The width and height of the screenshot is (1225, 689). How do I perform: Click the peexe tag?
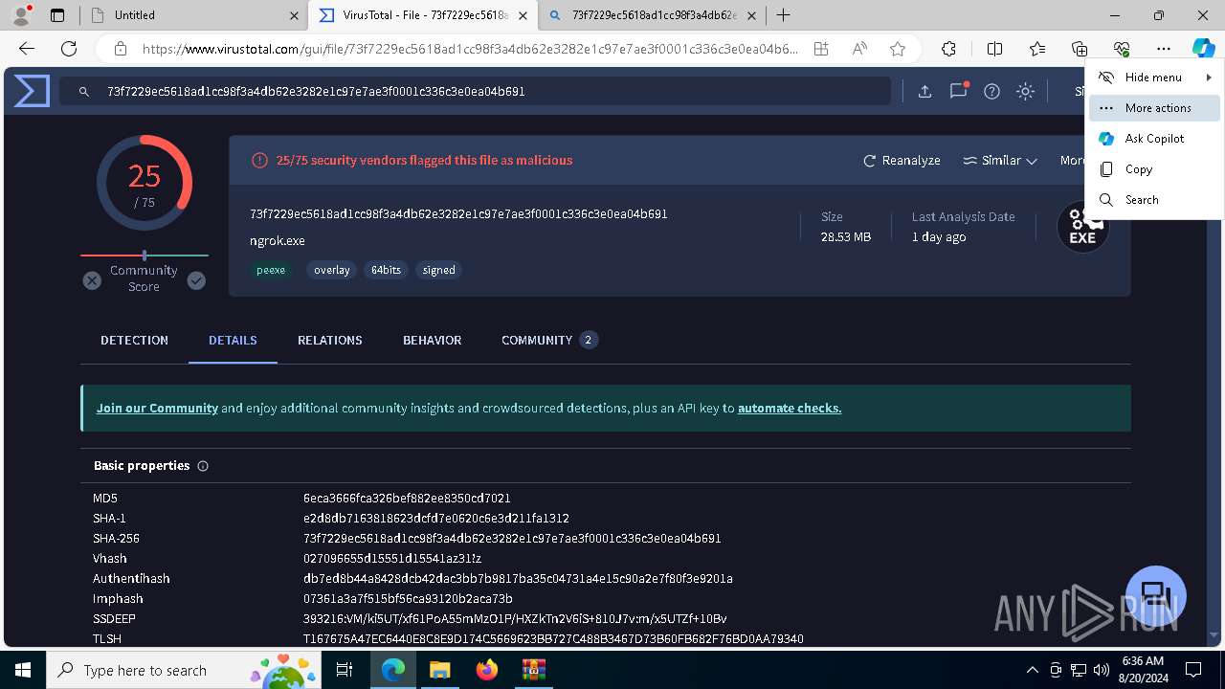tap(271, 270)
